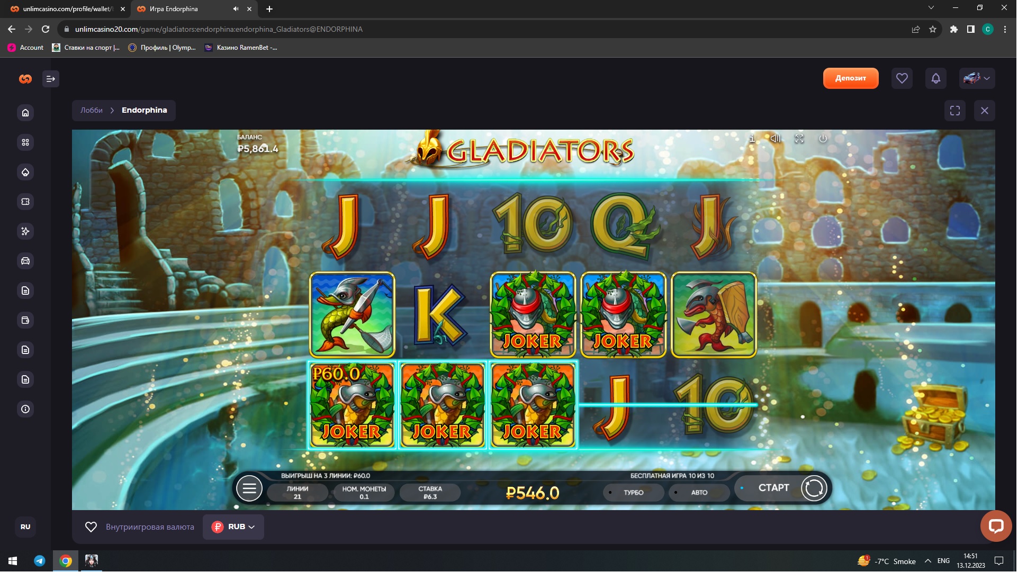Screen dimensions: 1027x581
Task: Open the favorites heart in header
Action: click(x=902, y=78)
